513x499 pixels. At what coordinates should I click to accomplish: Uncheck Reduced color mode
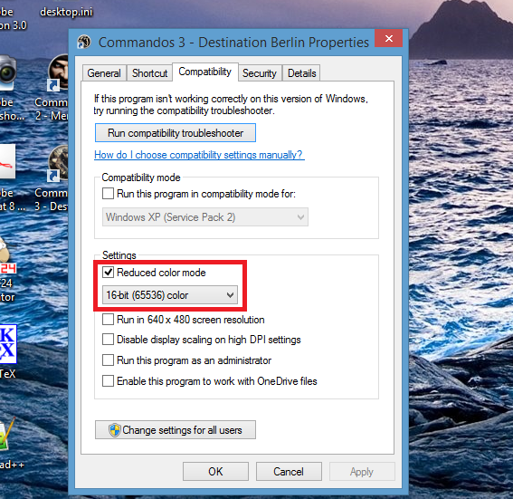point(108,272)
